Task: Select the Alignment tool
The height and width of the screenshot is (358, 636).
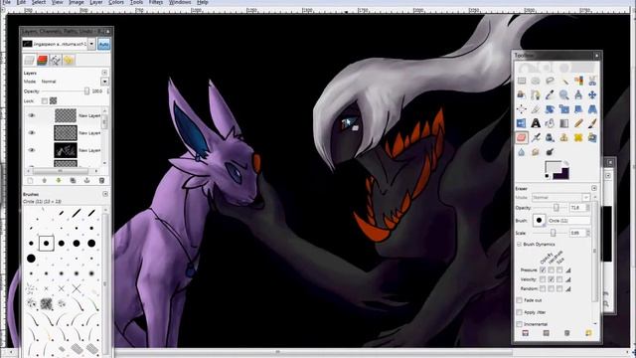Action: point(522,109)
